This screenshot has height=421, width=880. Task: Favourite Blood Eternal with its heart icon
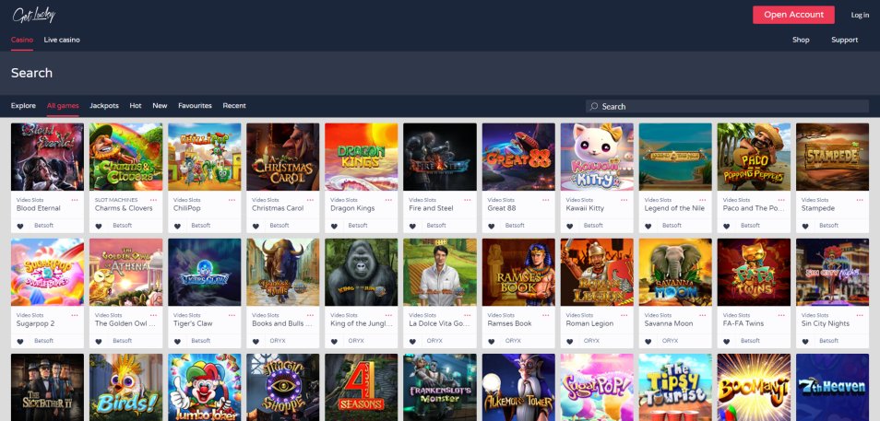click(20, 226)
